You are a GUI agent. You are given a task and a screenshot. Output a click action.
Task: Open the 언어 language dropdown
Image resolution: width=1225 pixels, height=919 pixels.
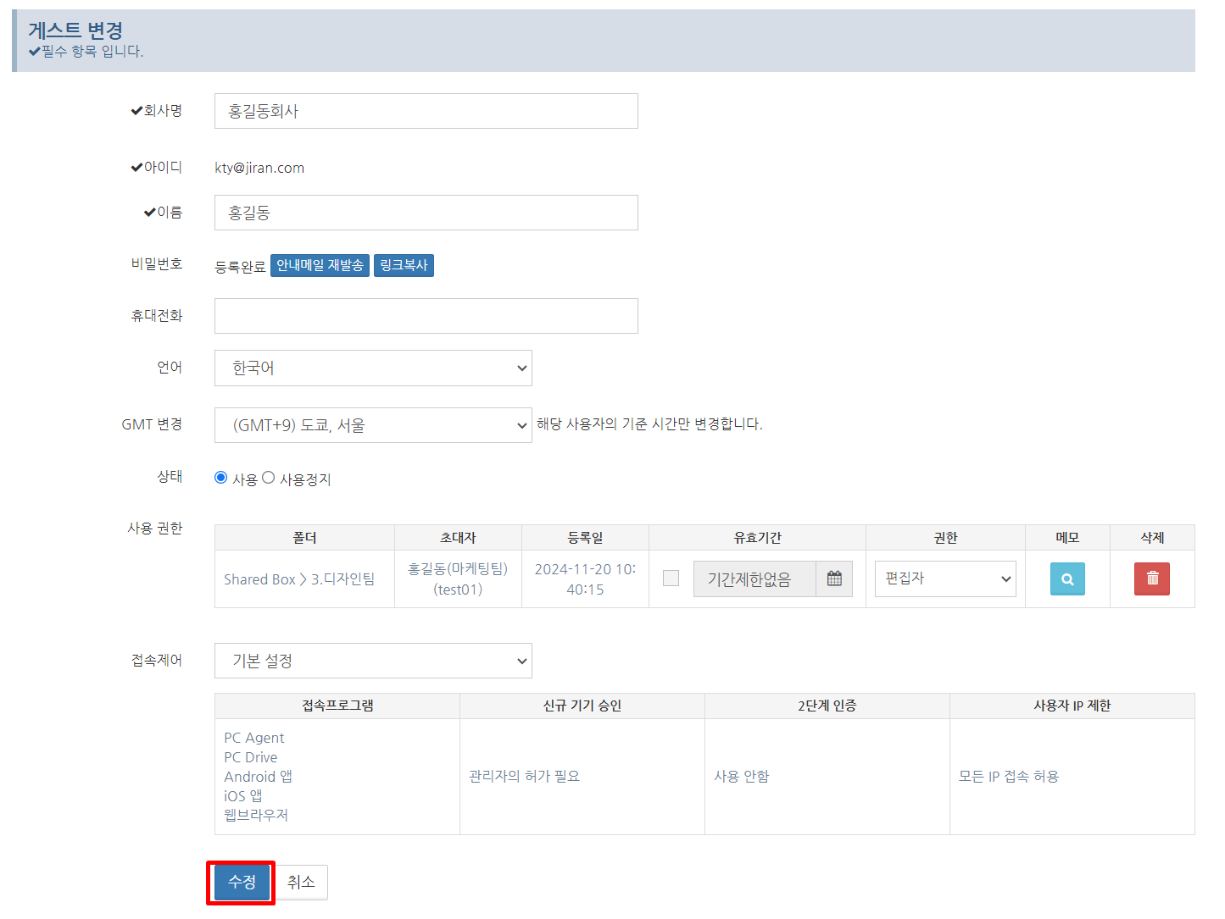(373, 368)
